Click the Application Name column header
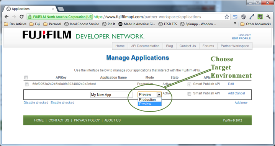 pos(113,77)
